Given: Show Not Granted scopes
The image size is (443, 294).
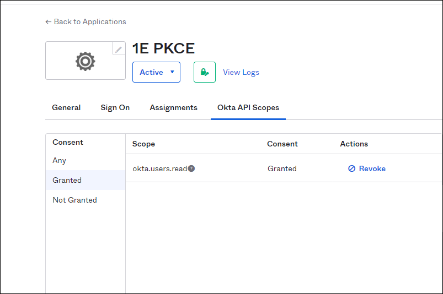Looking at the screenshot, I should coord(74,200).
